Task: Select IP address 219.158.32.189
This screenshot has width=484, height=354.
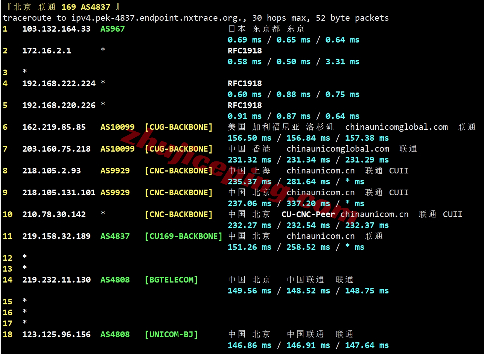Action: [56, 236]
